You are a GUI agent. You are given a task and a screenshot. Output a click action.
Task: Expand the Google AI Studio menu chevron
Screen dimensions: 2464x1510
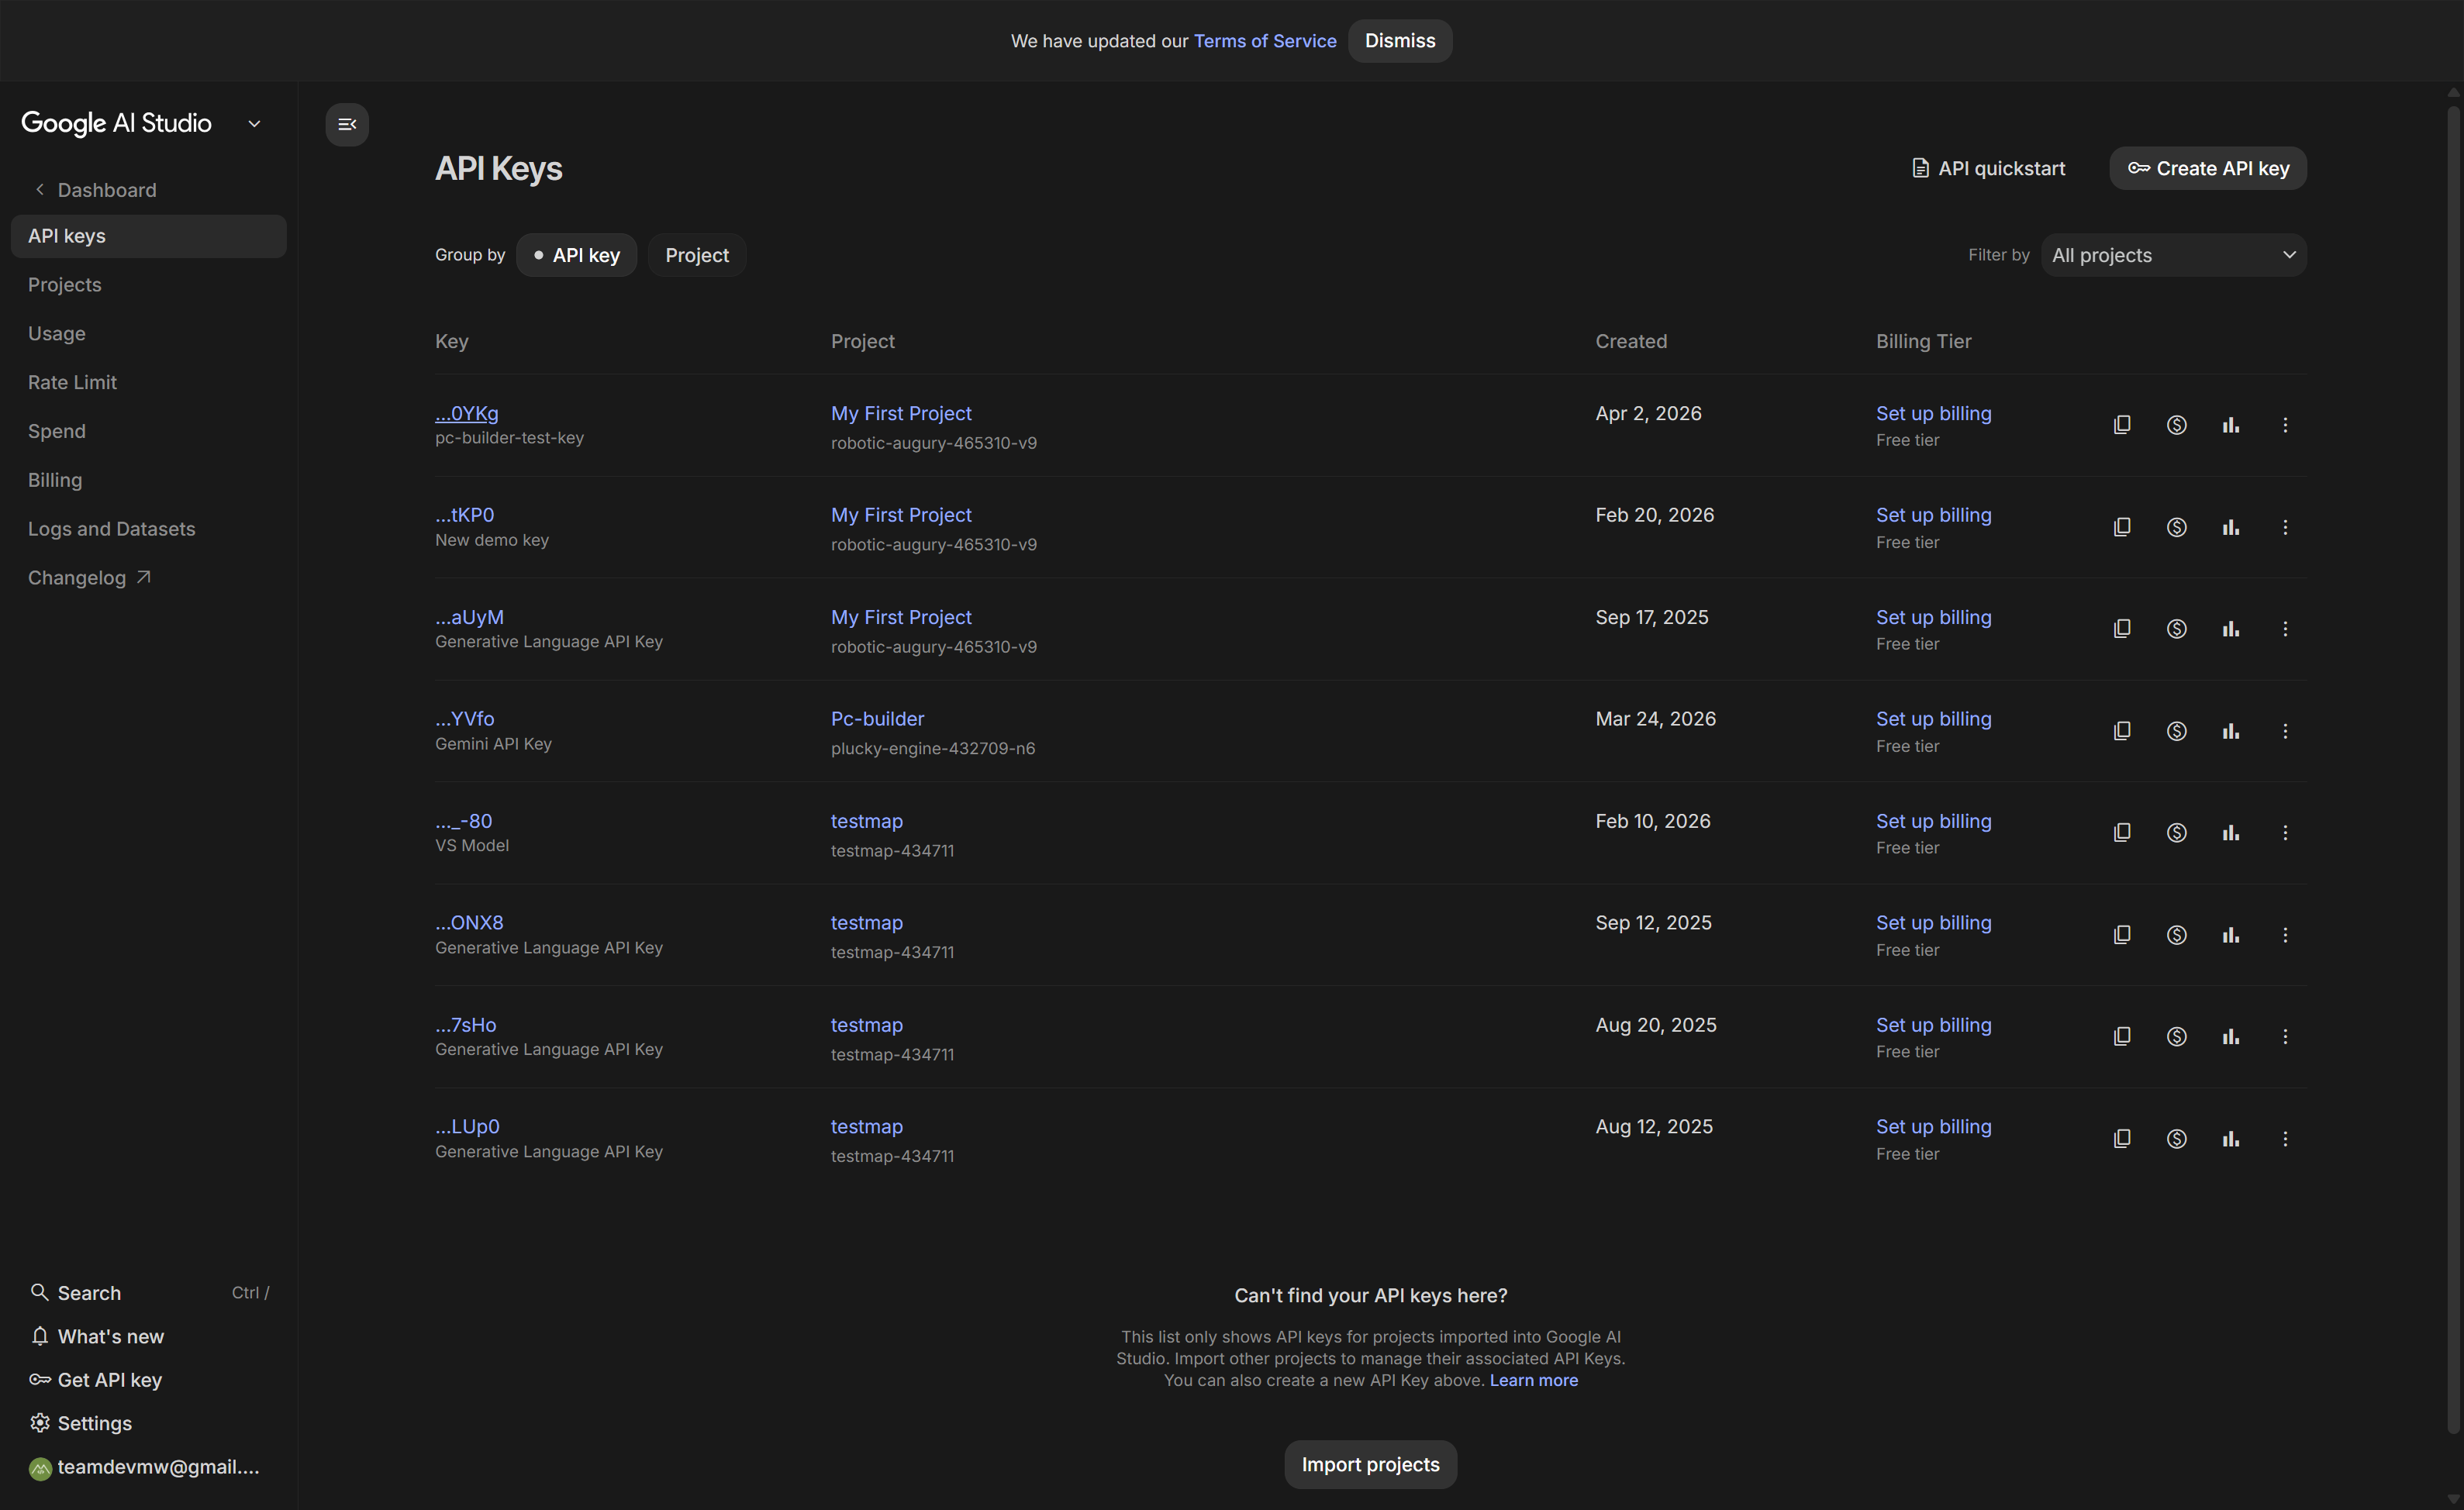click(254, 124)
